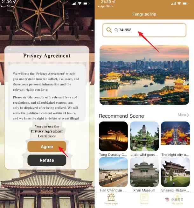Tap the left-screen battery status icon

(x=86, y=3)
